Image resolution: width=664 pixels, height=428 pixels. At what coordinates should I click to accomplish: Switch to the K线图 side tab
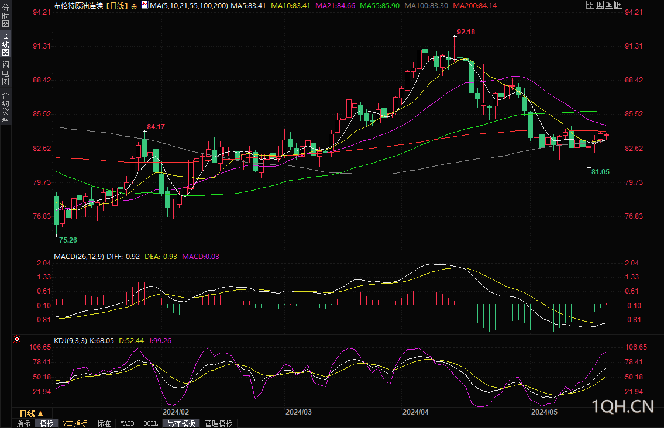tap(5, 44)
